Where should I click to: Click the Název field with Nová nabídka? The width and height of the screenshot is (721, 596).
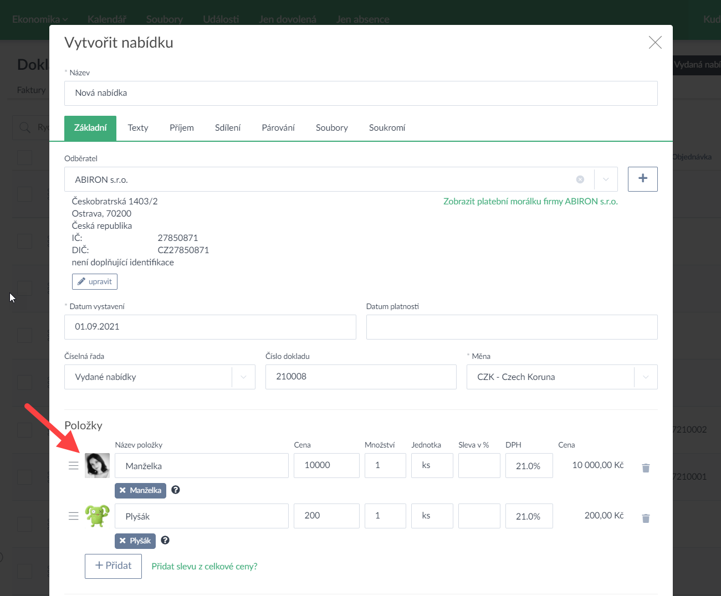[361, 93]
